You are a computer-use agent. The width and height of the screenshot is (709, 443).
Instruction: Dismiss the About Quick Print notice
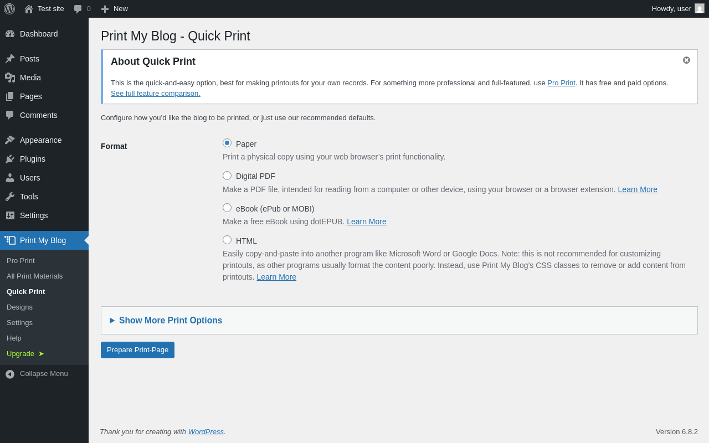pyautogui.click(x=686, y=60)
